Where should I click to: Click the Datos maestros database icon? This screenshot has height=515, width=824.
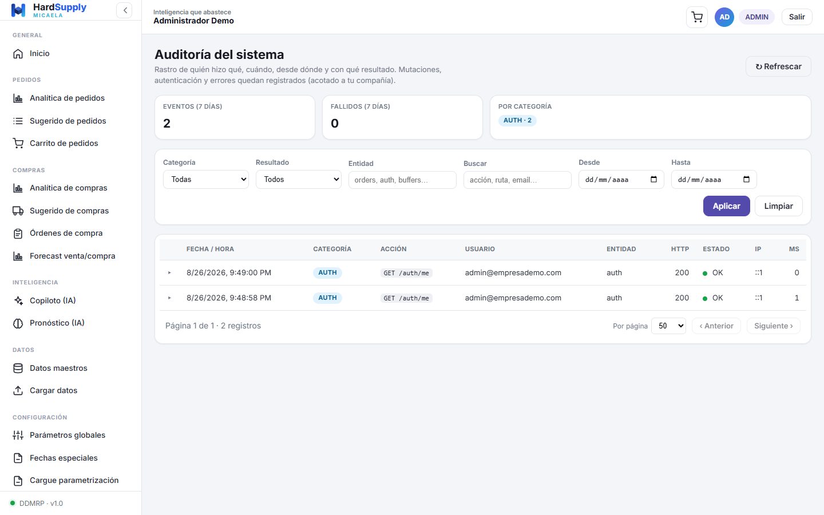18,368
